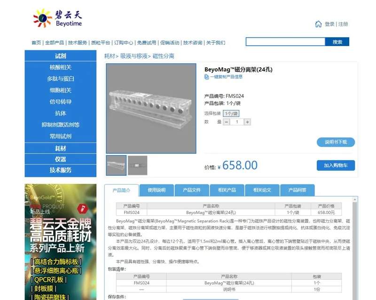
Task: Click the main product image
Action: (x=151, y=109)
